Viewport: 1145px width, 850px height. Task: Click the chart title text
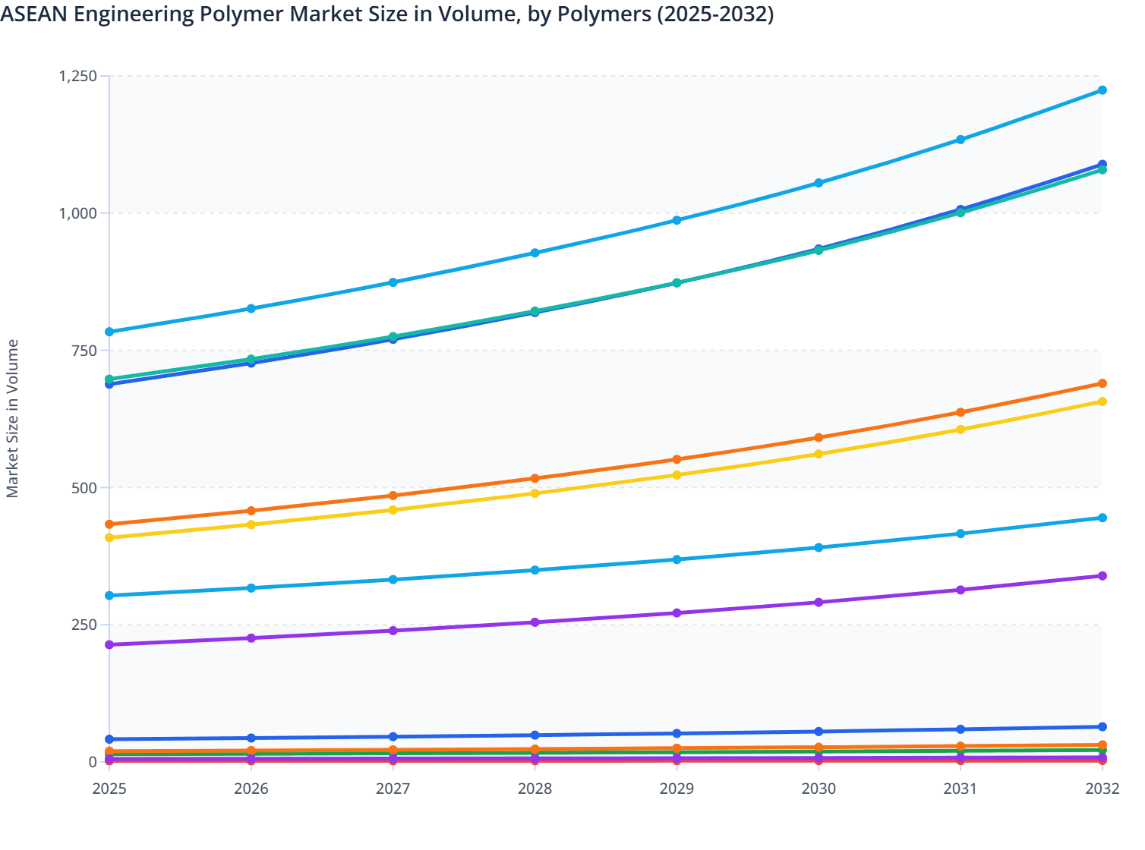(x=387, y=14)
